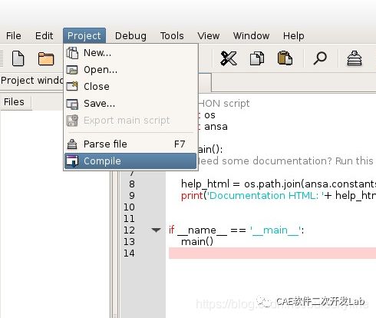Select Compile from the Project menu
Viewport: 376px width, 318px height.
[x=130, y=161]
